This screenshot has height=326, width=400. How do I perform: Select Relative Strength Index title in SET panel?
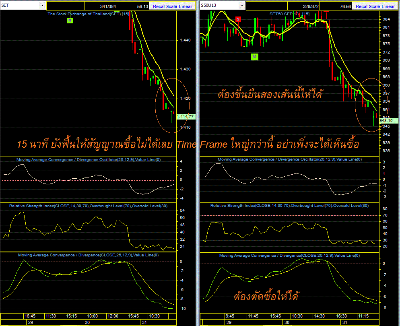click(88, 206)
